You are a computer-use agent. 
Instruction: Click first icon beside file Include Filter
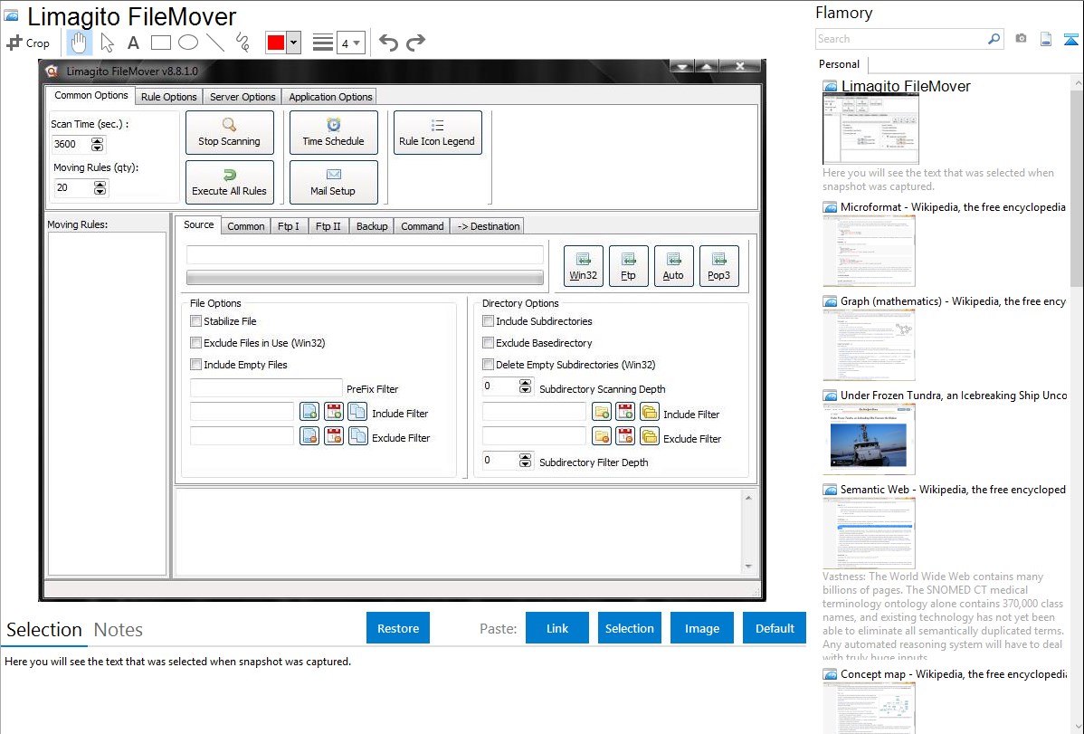coord(309,412)
